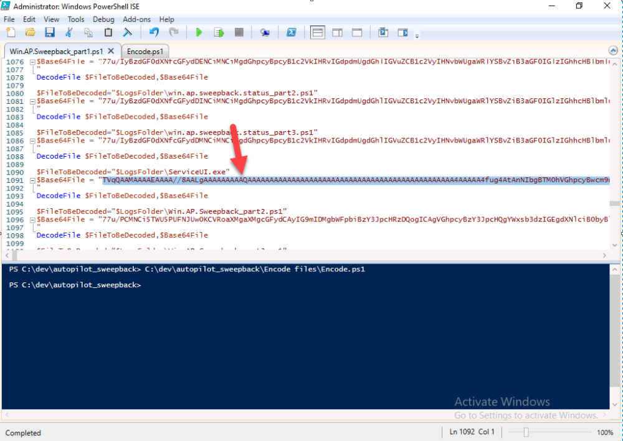Screen dimensions: 623x441
Task: Click the script pane vertical scrollbar thumb
Action: point(615,203)
